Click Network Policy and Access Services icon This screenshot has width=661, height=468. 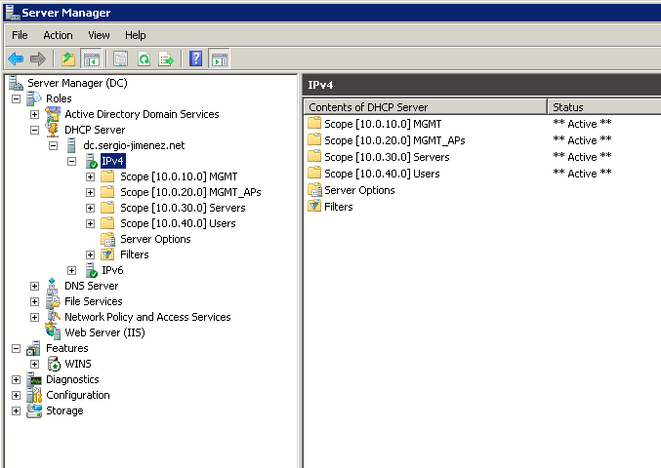53,317
